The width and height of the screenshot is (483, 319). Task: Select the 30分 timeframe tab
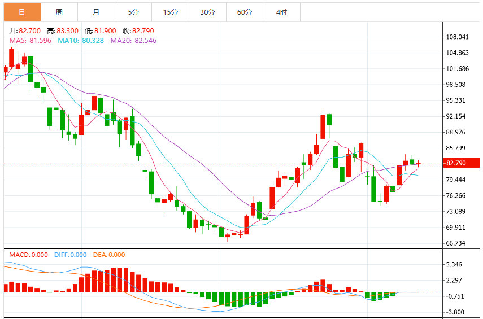208,12
